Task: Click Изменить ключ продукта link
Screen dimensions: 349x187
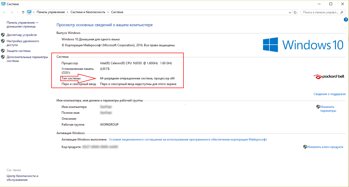Action: 325,147
